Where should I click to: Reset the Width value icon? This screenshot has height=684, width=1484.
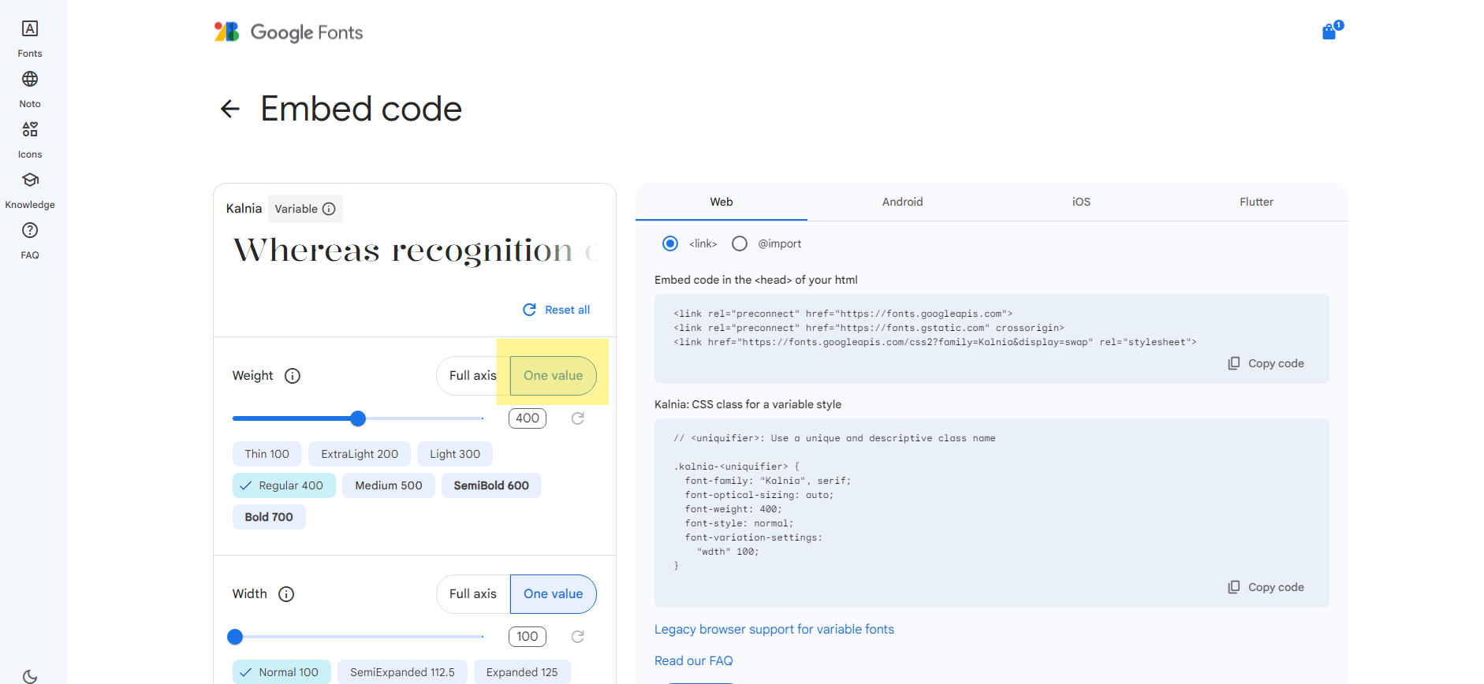point(578,637)
